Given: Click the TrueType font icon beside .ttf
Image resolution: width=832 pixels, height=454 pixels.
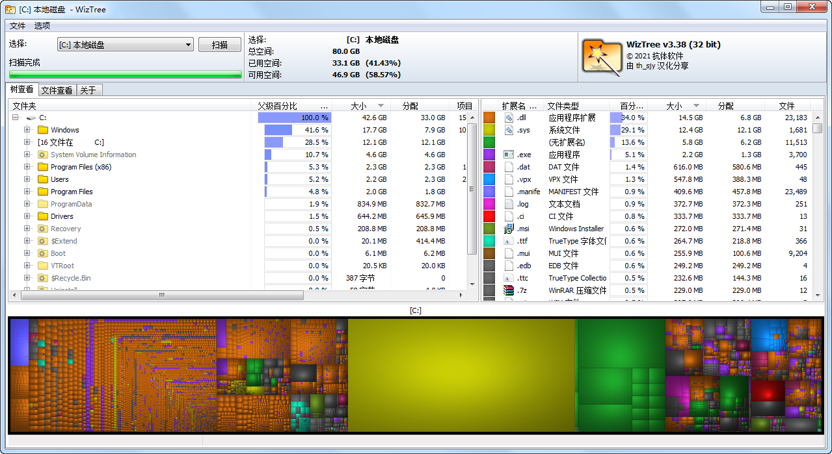Looking at the screenshot, I should [508, 241].
